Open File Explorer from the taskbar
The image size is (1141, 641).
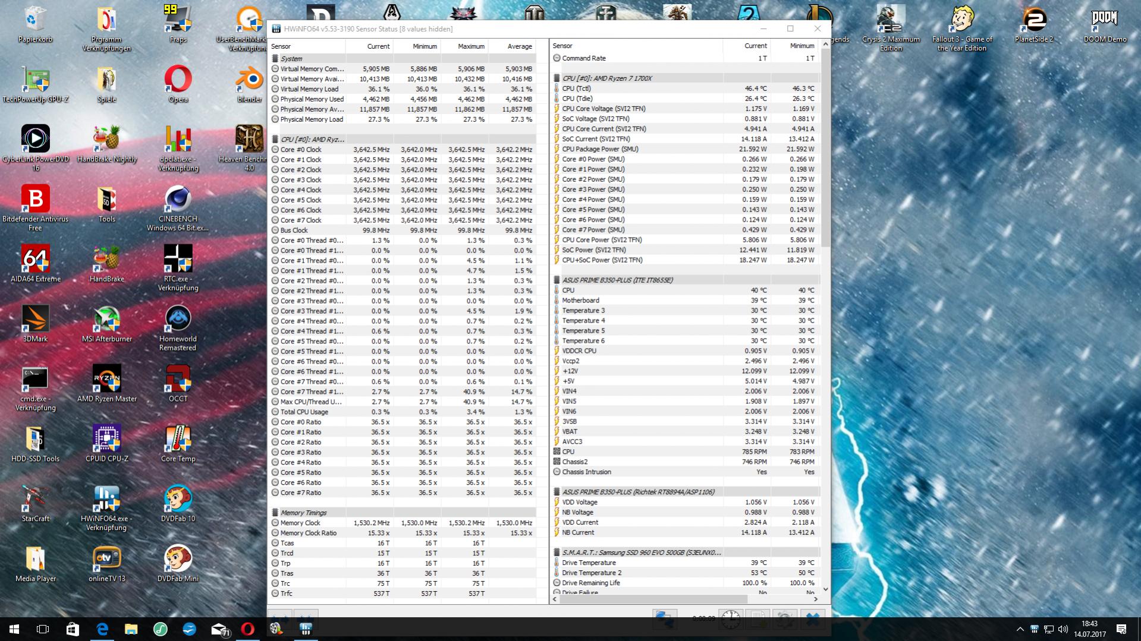[131, 629]
